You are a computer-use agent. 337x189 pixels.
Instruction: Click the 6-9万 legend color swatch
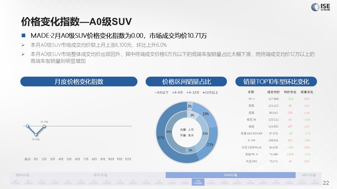click(173, 93)
